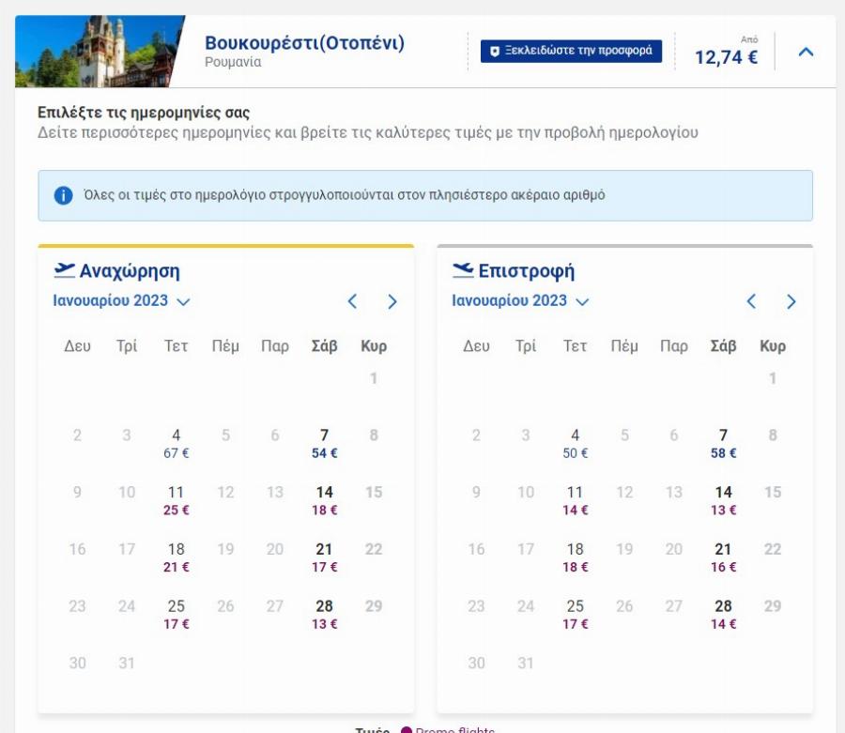Go to previous month on departure calendar

coord(353,301)
